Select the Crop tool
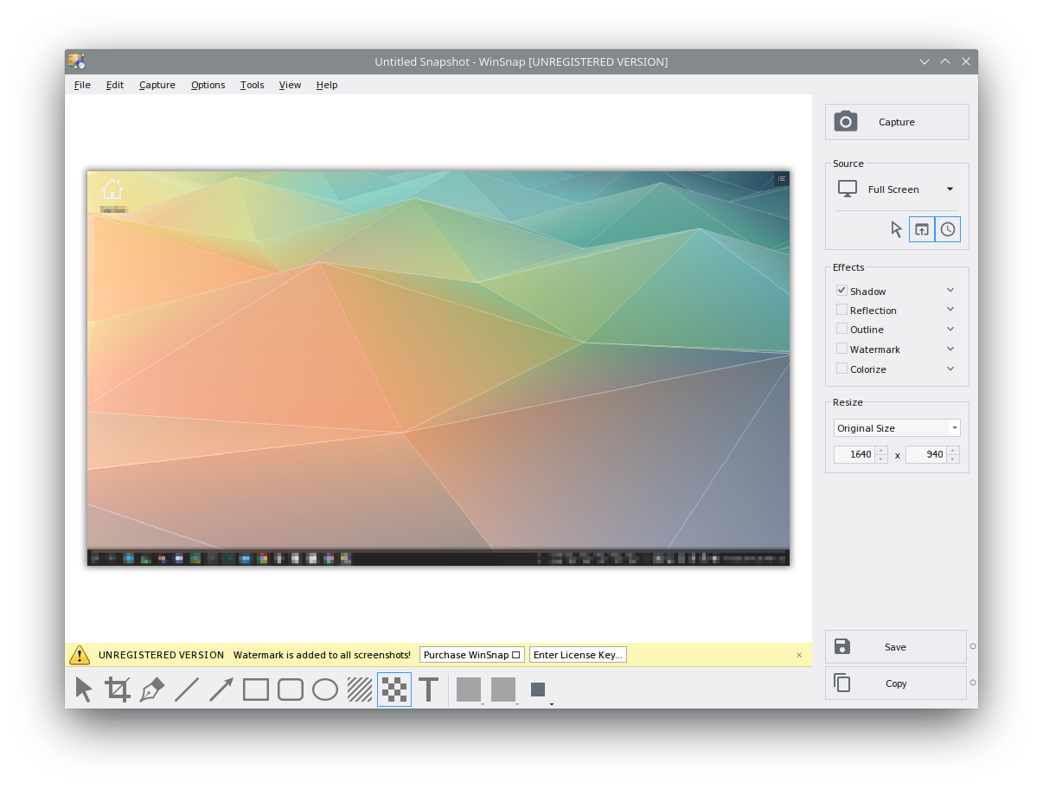Screen dimensions: 1043x789 point(118,690)
